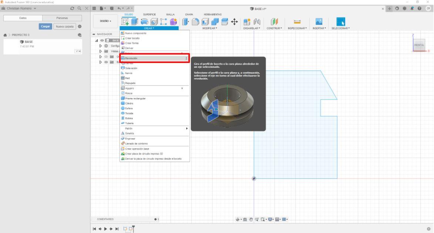
Task: Open the MODIFICAR dropdown menu
Action: coord(209,28)
